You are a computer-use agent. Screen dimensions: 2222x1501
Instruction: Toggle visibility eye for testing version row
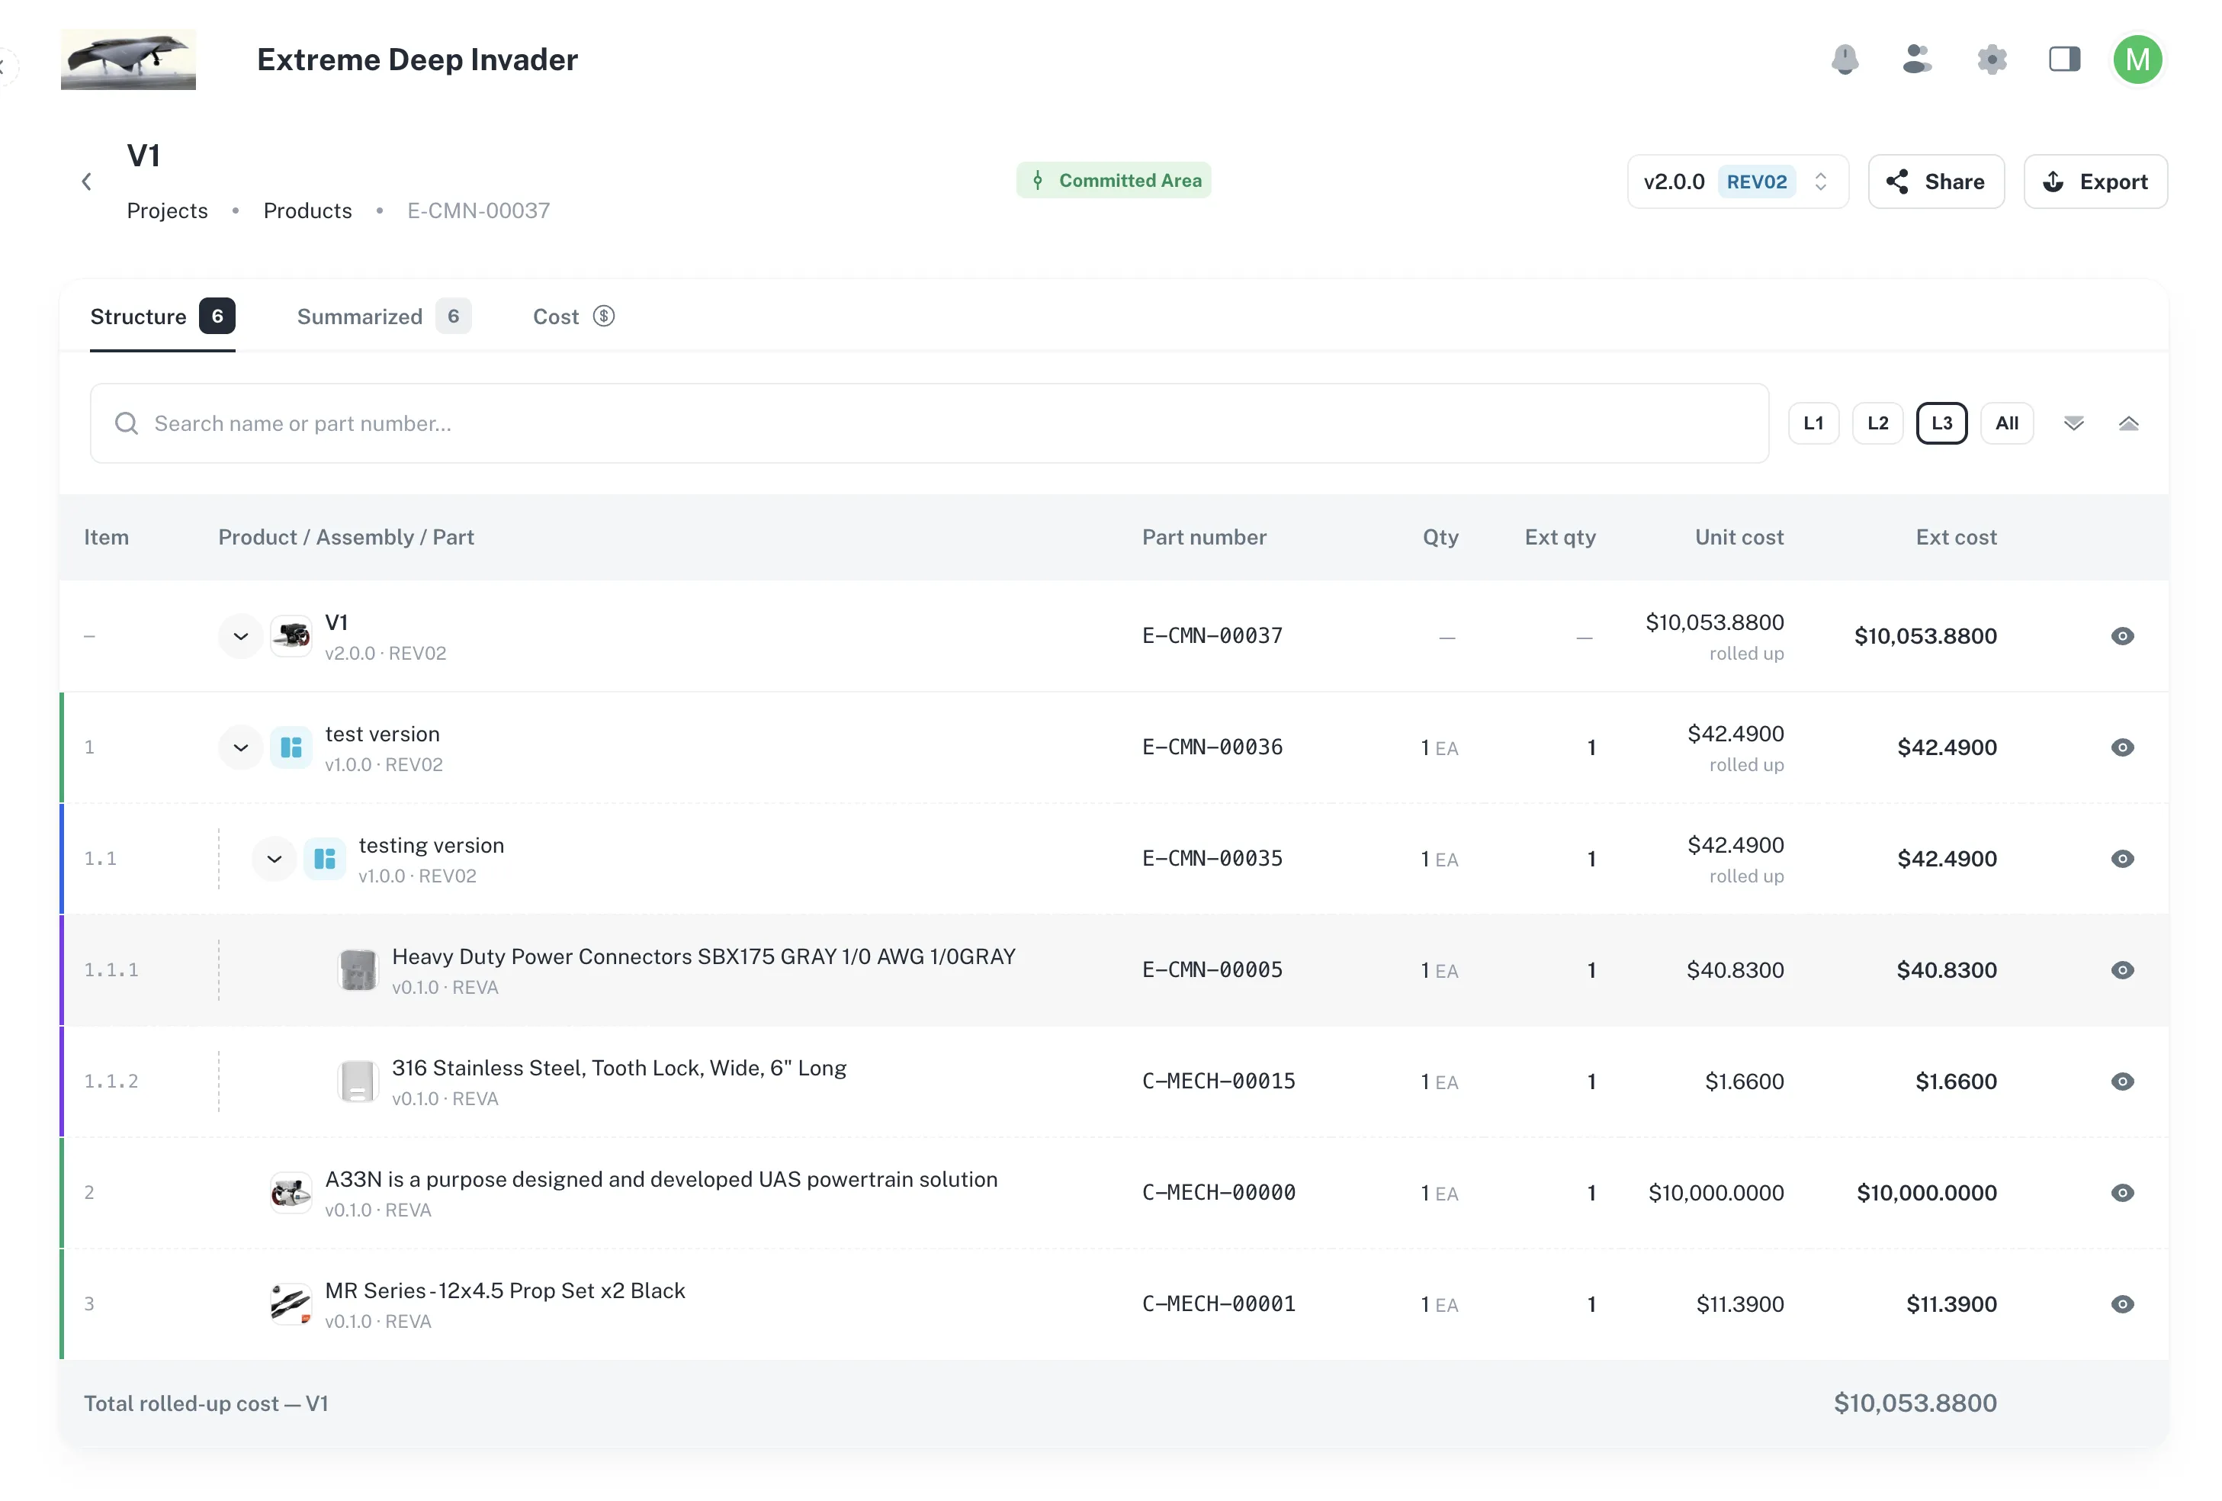(x=2121, y=859)
